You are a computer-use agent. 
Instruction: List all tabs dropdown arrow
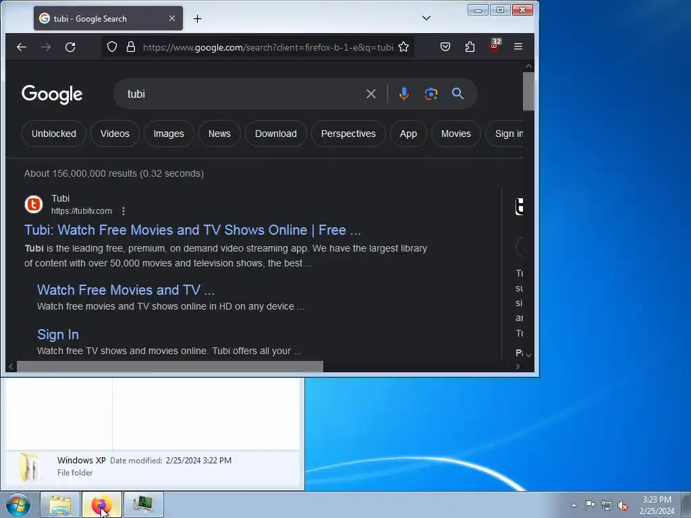(x=426, y=18)
